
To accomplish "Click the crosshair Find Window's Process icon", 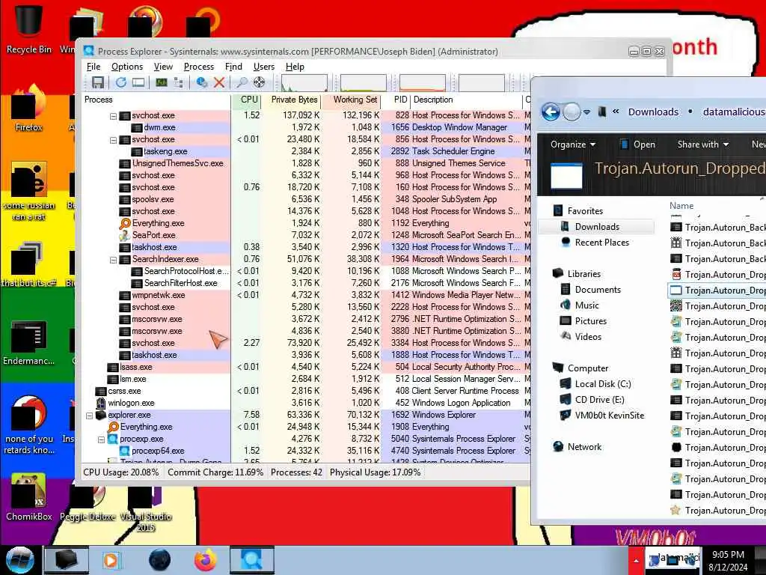I will 259,82.
